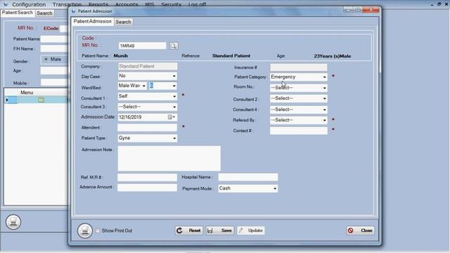Open the Patient Type dropdown showing Gyne
This screenshot has height=253, width=450.
174,138
